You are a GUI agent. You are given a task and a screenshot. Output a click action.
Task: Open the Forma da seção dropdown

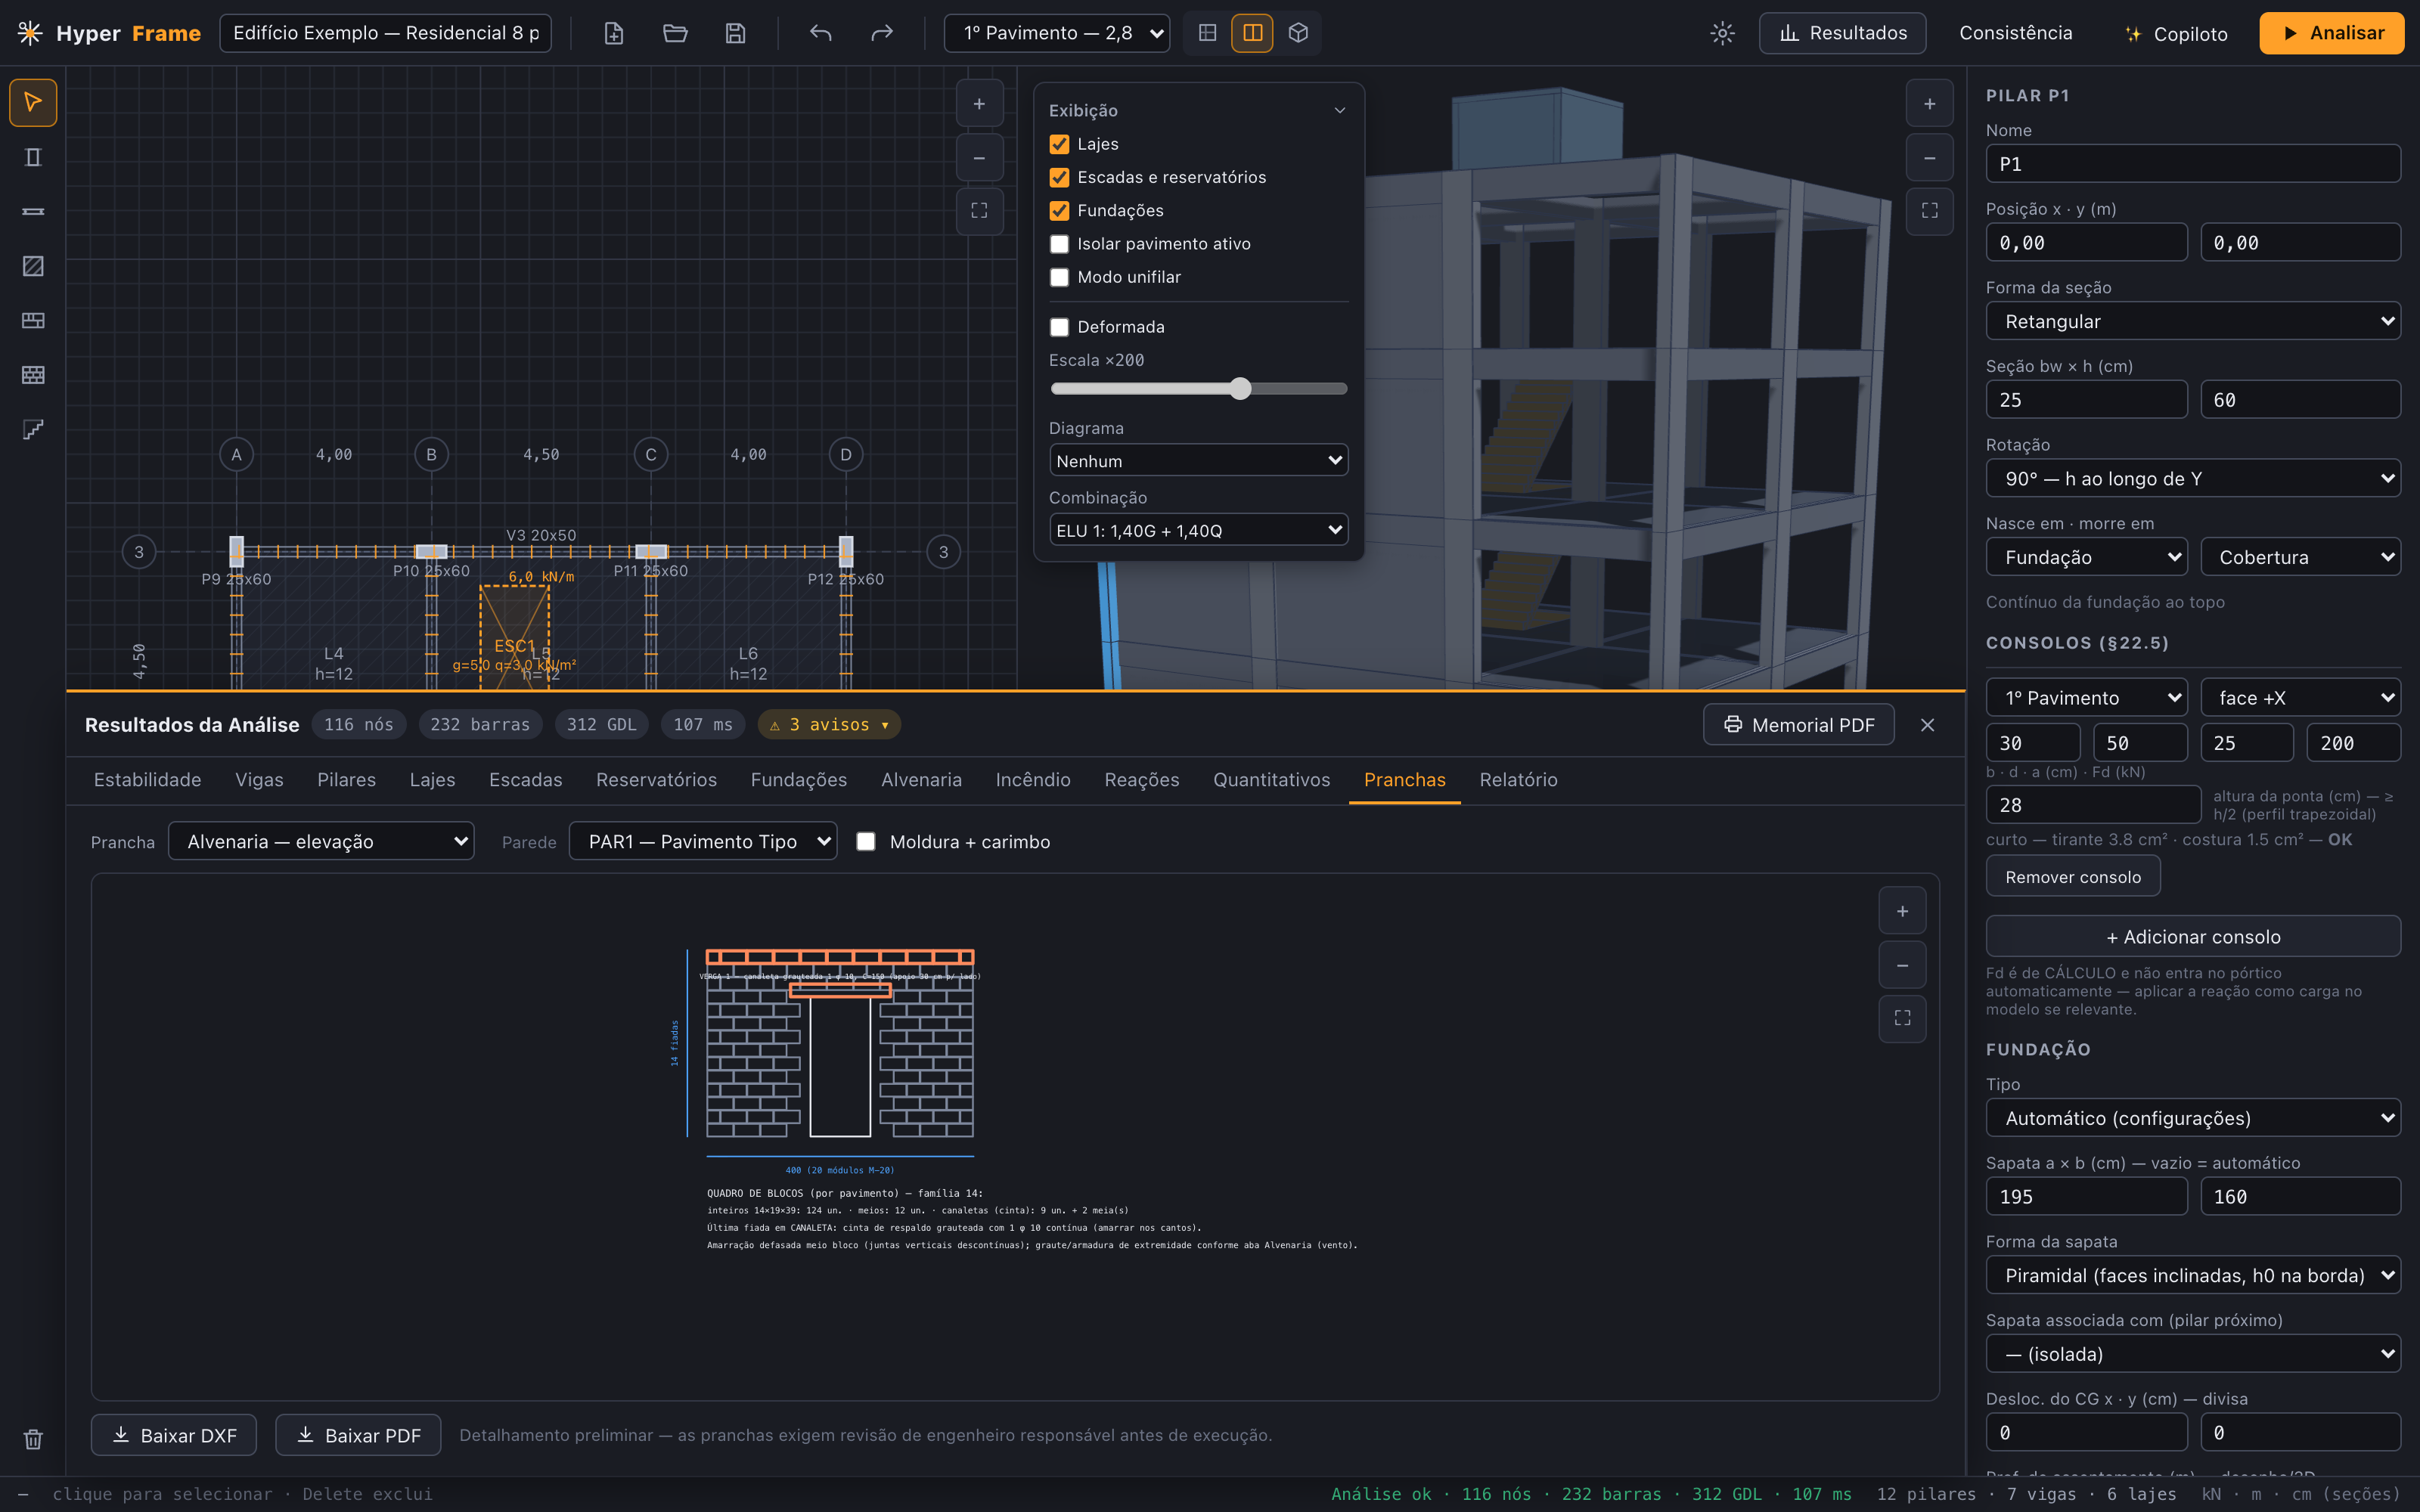2192,321
